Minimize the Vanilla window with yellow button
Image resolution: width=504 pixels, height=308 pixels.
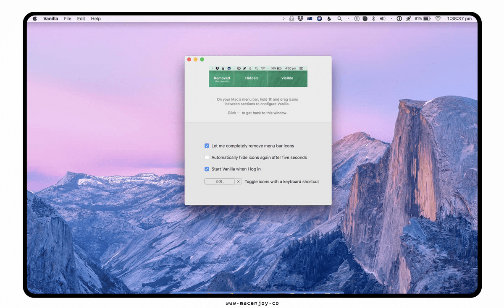pos(196,60)
